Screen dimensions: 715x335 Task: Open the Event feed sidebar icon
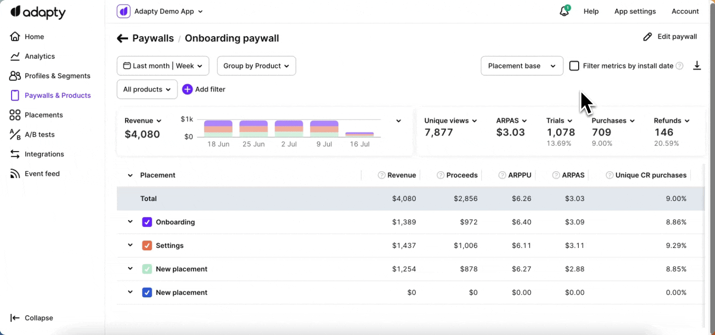15,174
